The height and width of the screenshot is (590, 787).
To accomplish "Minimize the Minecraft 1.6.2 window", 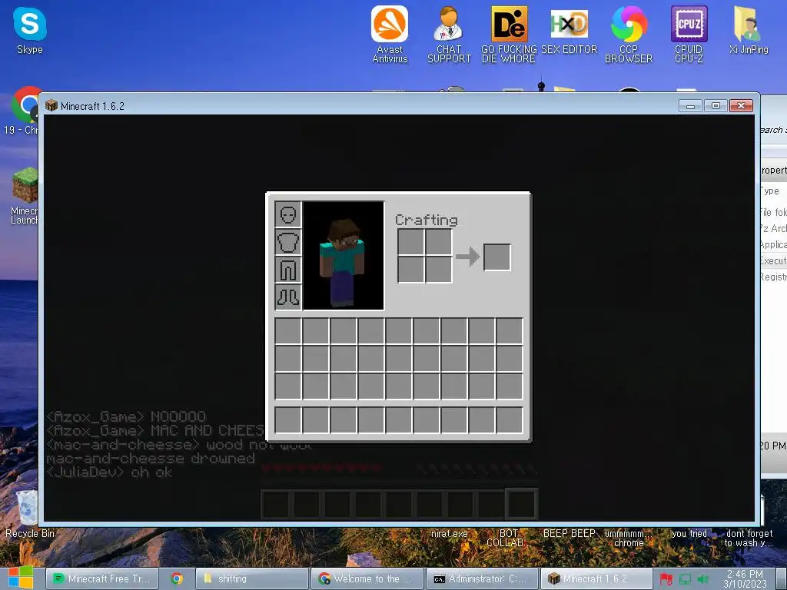I will coord(691,106).
